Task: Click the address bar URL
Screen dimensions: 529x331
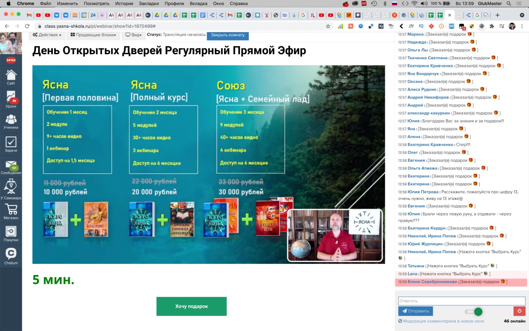Action: point(100,26)
